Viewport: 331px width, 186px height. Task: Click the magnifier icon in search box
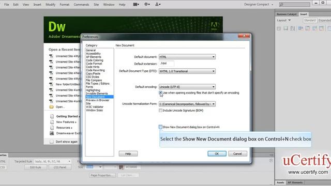point(281,5)
